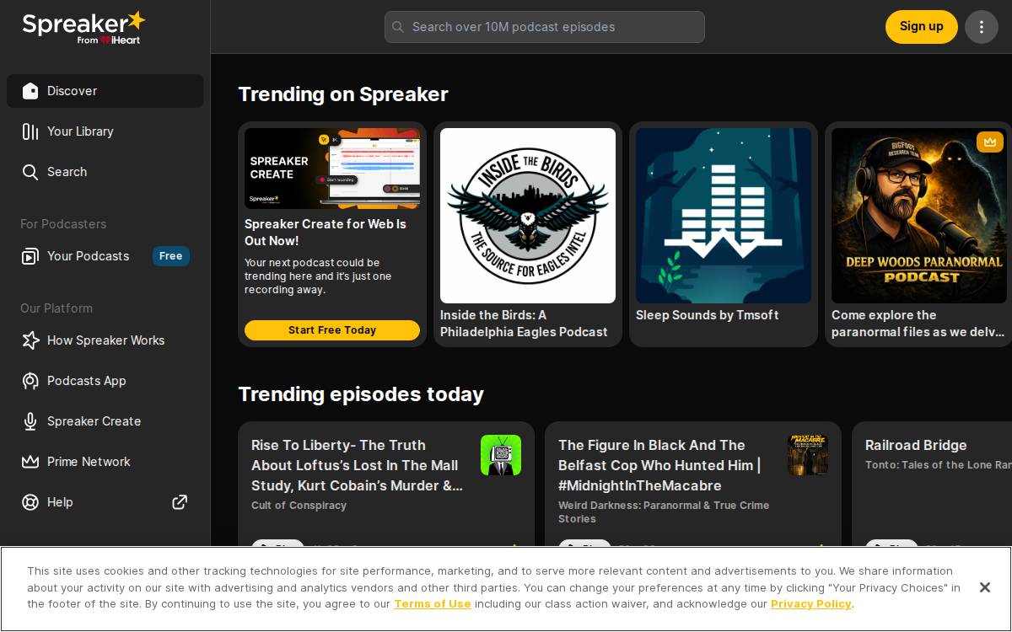Image resolution: width=1012 pixels, height=632 pixels.
Task: Click Come explore the paranormal files title
Action: pos(918,324)
